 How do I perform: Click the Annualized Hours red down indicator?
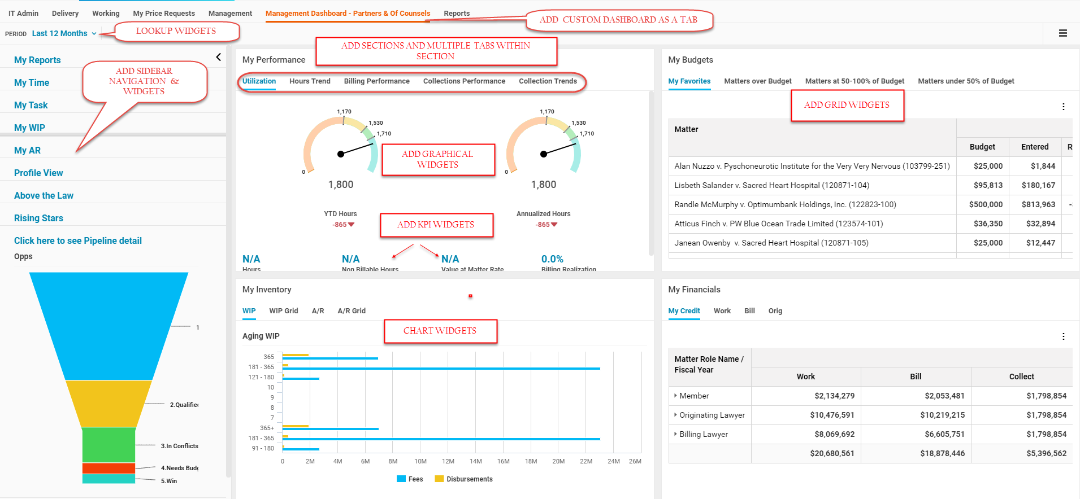coord(554,225)
